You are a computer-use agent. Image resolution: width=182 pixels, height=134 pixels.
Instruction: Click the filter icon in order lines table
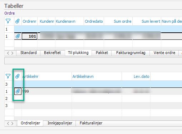coord(8,76)
